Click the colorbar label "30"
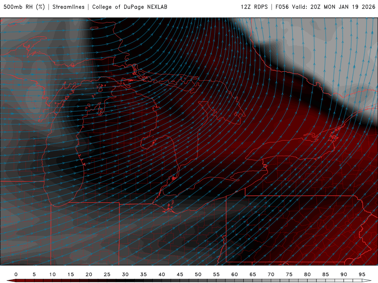The image size is (378, 283). click(125, 275)
